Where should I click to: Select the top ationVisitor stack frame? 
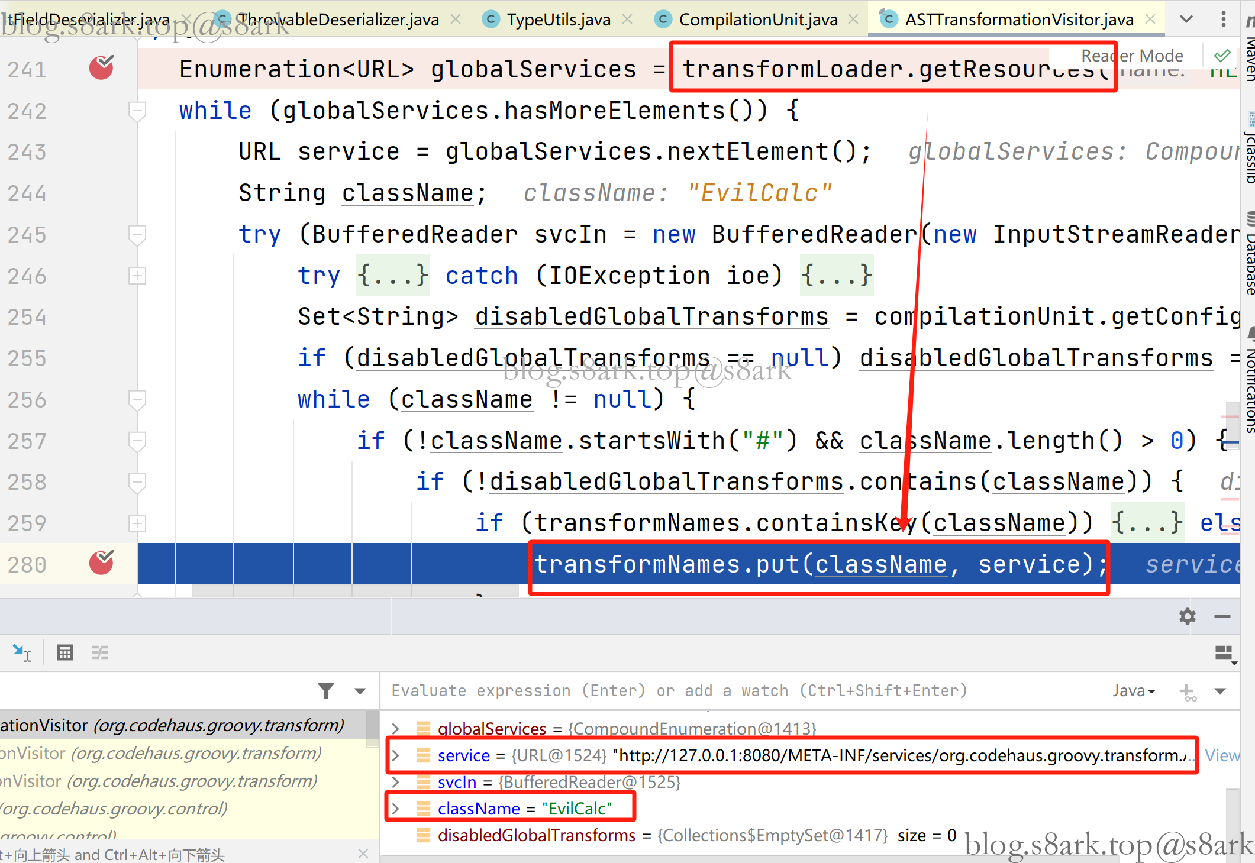click(x=182, y=725)
